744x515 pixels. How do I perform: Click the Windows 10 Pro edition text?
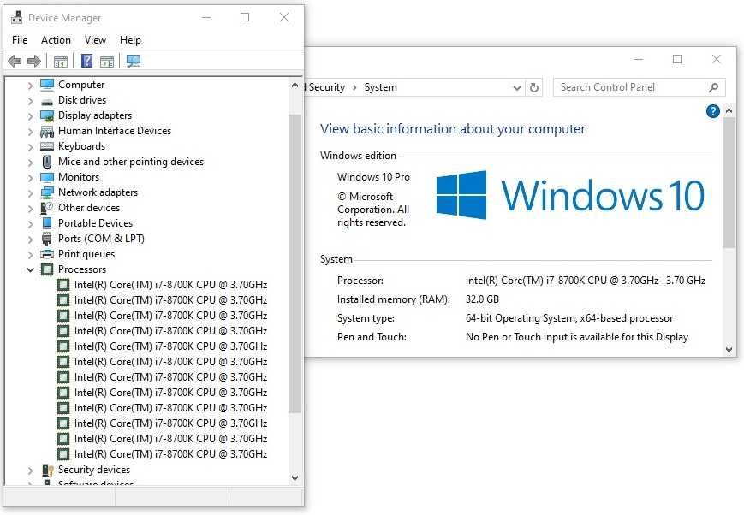click(373, 177)
